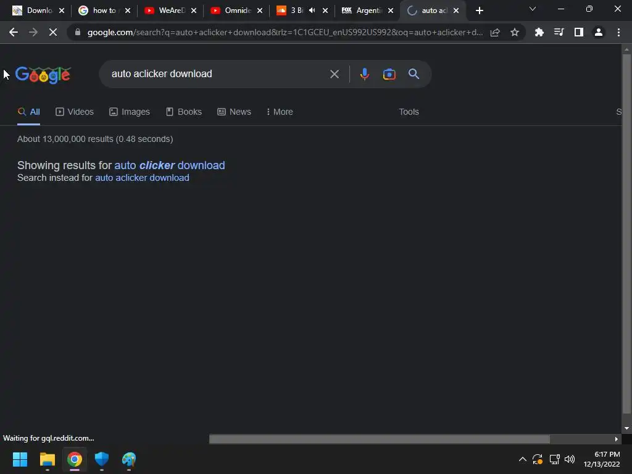Image resolution: width=632 pixels, height=474 pixels.
Task: Click the horizontal scrollbar thumb
Action: point(380,439)
